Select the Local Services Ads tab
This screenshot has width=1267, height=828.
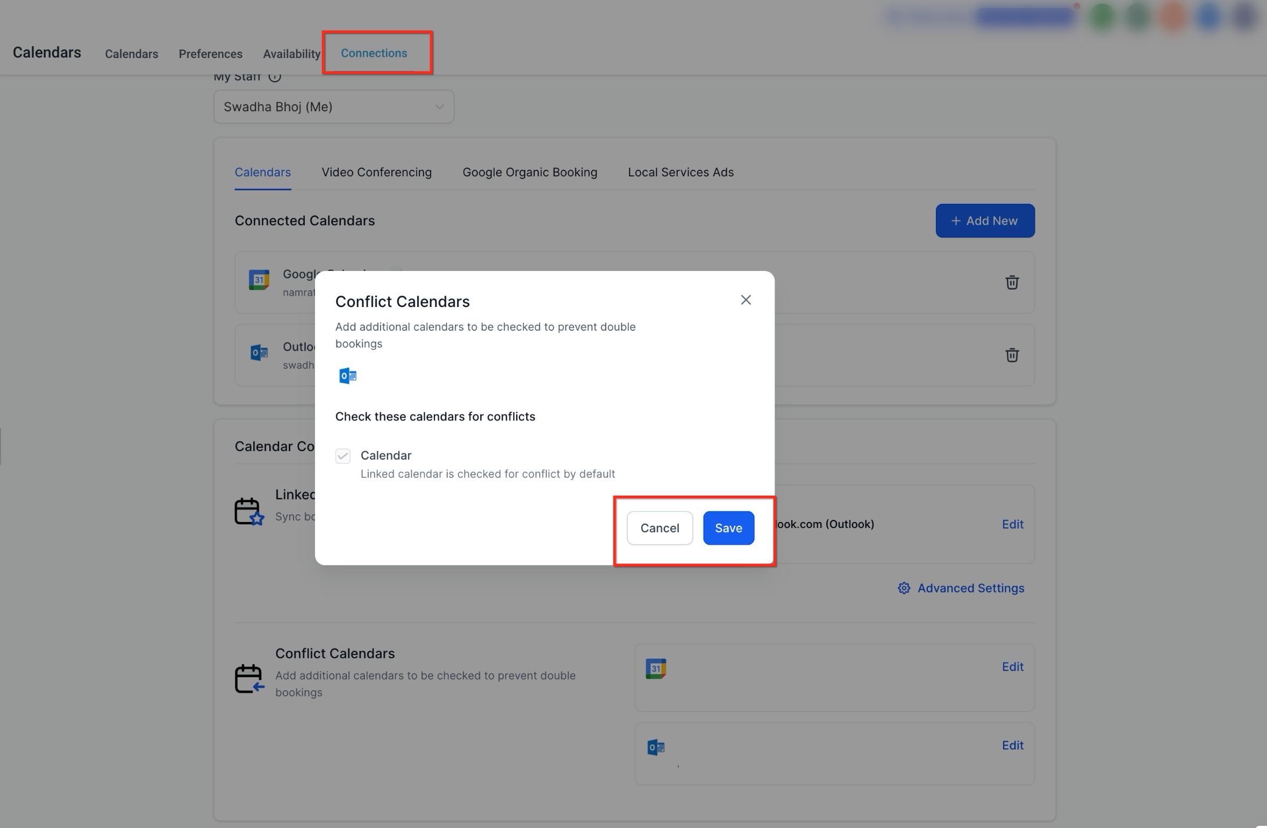pyautogui.click(x=681, y=172)
